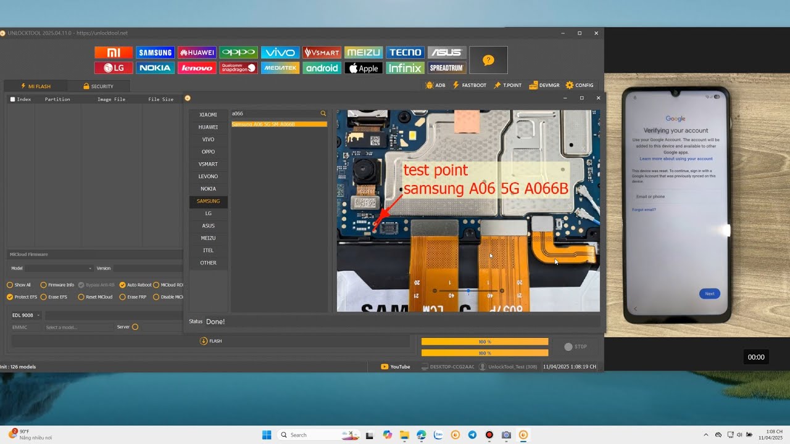
Task: Select Samsung A06 5G SM-A066B result
Action: click(x=279, y=125)
